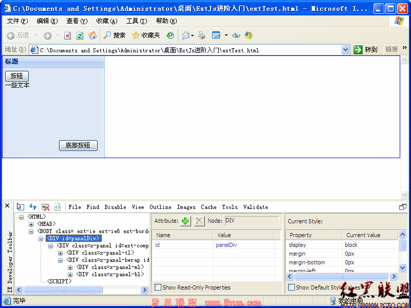Print the page with printer icon

201,35
